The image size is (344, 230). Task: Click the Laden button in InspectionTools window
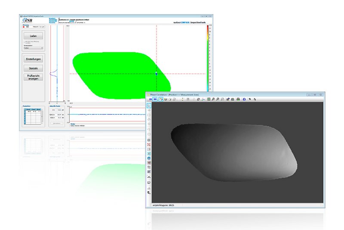pyautogui.click(x=33, y=36)
